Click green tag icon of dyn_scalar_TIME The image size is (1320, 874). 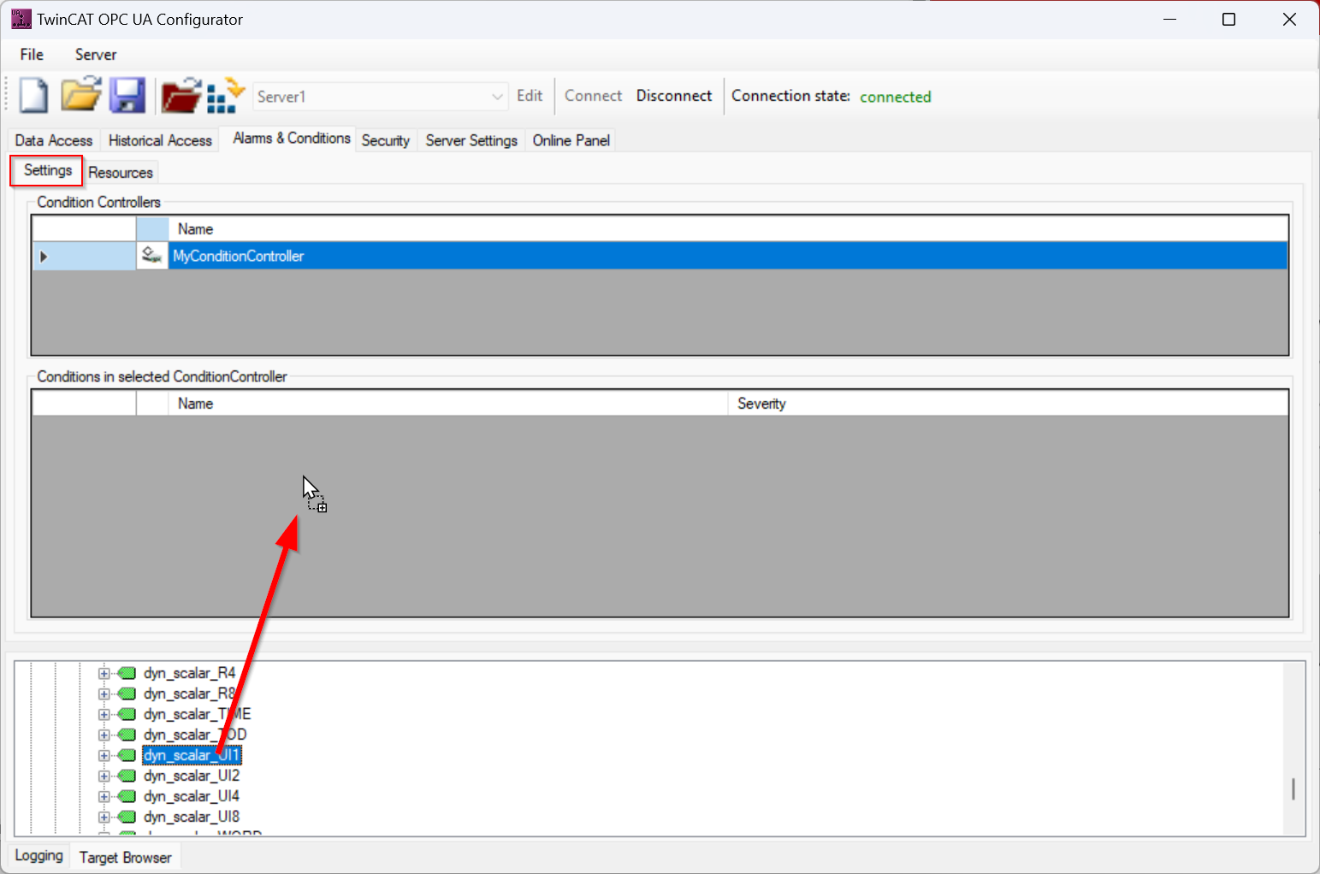pyautogui.click(x=127, y=714)
